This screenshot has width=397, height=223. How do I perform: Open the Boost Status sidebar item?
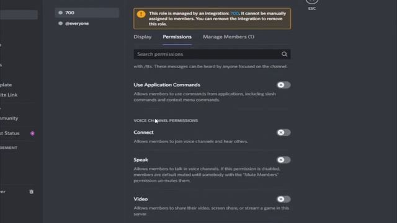10,133
